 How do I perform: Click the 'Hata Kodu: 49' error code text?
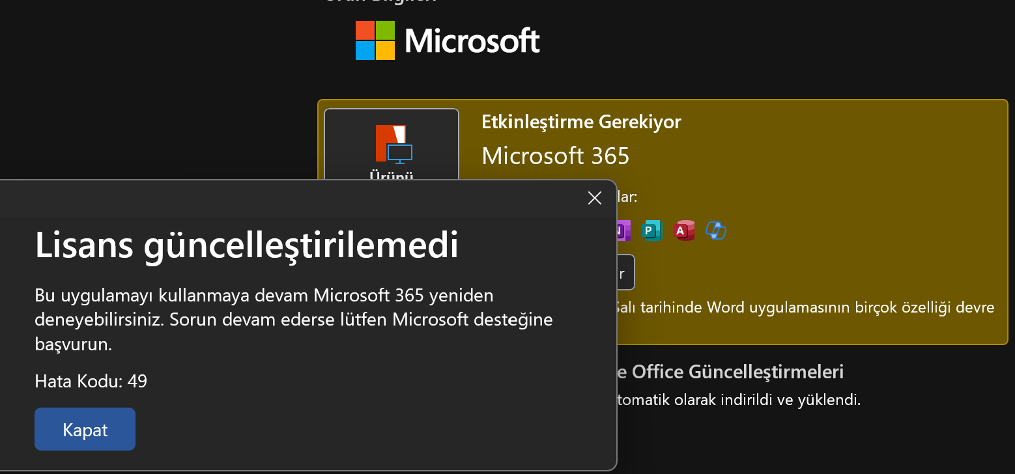91,381
